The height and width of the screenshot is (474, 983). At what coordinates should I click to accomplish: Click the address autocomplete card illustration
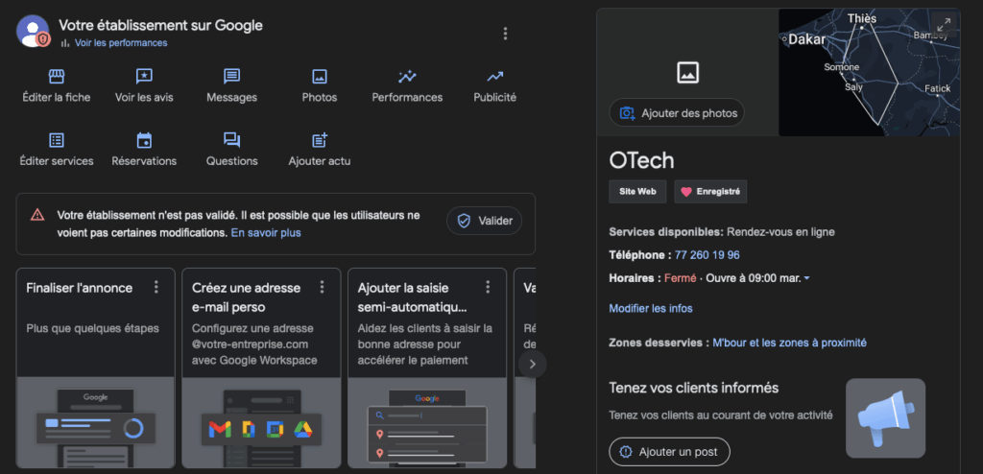tap(426, 422)
